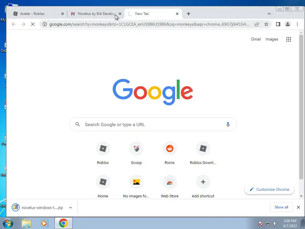Open the Scoop shortcut

[136, 153]
